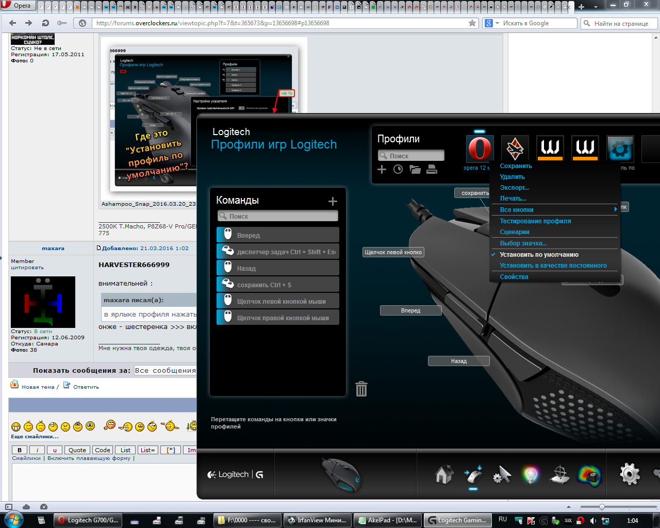Open the customize buttons mouse icon
This screenshot has width=660, height=528.
coord(473,474)
